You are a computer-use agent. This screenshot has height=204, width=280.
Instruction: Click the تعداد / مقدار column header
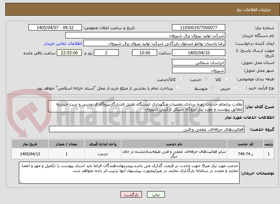pos(66,144)
